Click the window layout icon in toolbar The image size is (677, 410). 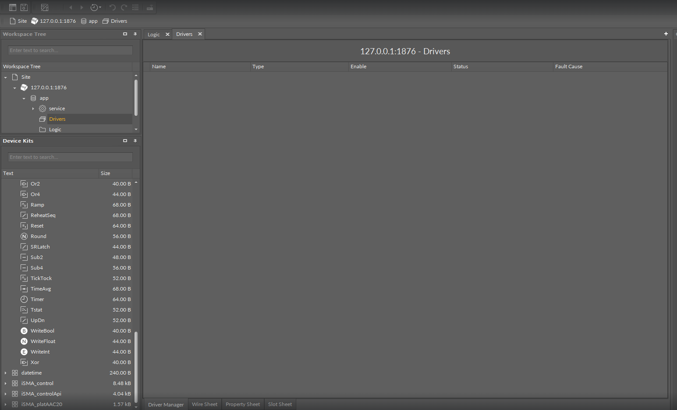pyautogui.click(x=13, y=7)
